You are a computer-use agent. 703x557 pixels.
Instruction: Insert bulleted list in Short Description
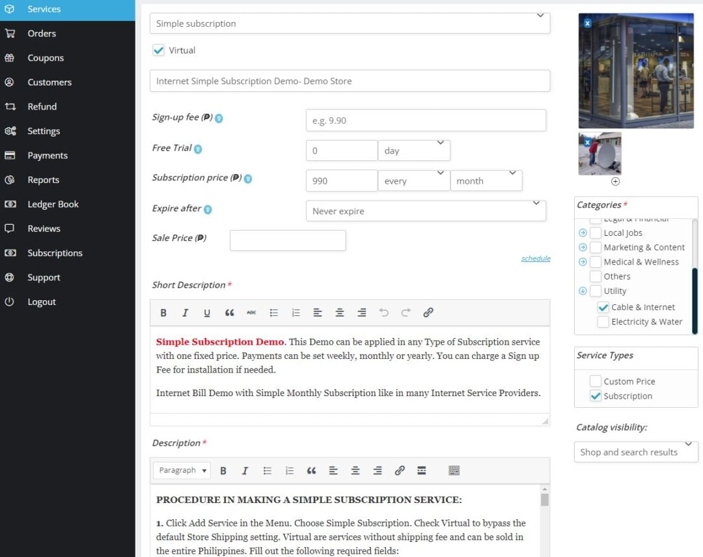tap(274, 313)
